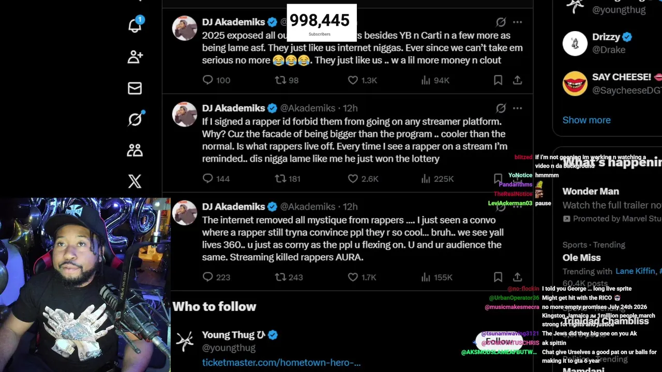Screen dimensions: 662x372
Task: Open more options on the 'signed a rapper' tweet
Action: 517,108
